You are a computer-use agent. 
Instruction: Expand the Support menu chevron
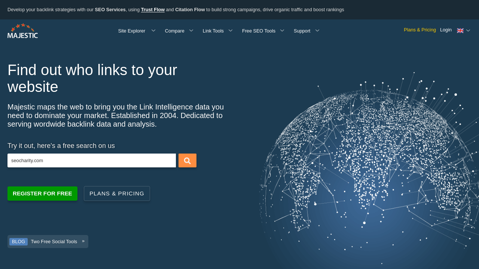[x=317, y=31]
